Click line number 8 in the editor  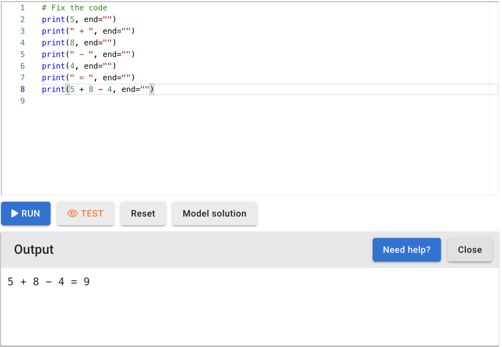pyautogui.click(x=22, y=89)
